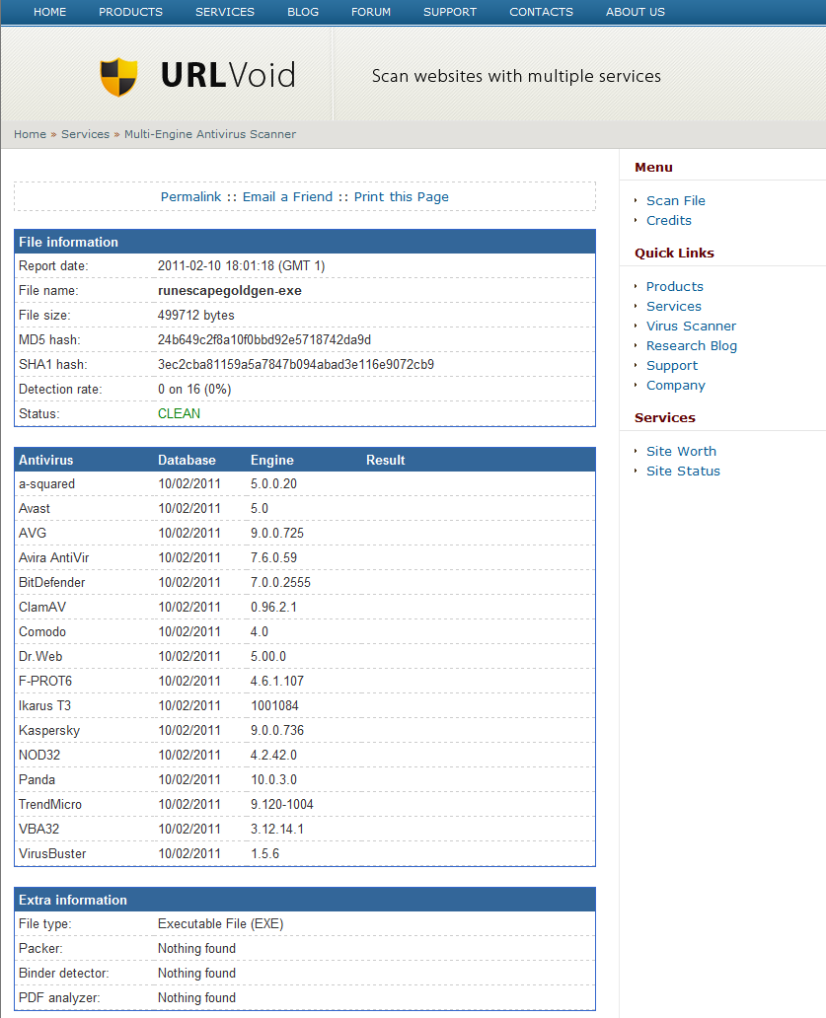Select the VirusBuster row name
This screenshot has height=1018, width=826.
coord(52,853)
